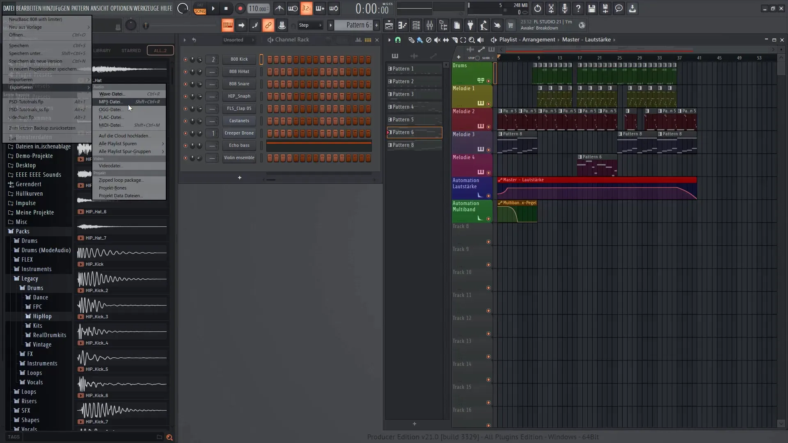The width and height of the screenshot is (788, 443).
Task: Click the STARRED tab in browser panel
Action: (131, 50)
